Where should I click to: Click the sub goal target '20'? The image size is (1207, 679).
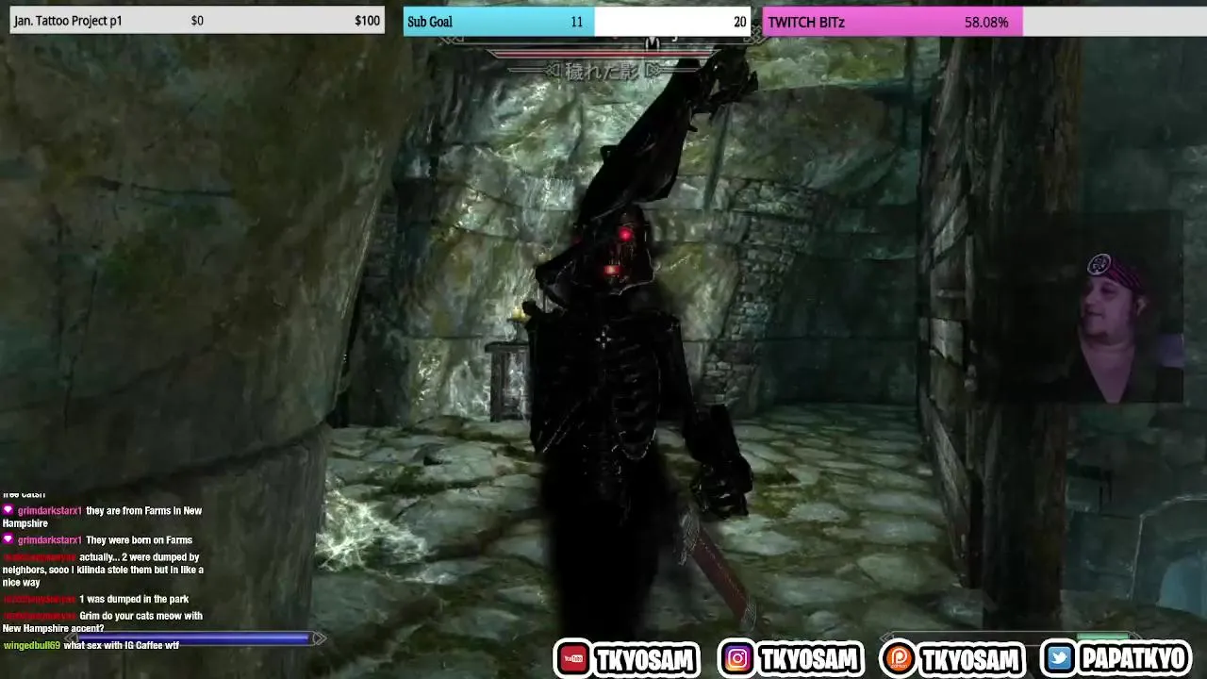click(x=740, y=22)
